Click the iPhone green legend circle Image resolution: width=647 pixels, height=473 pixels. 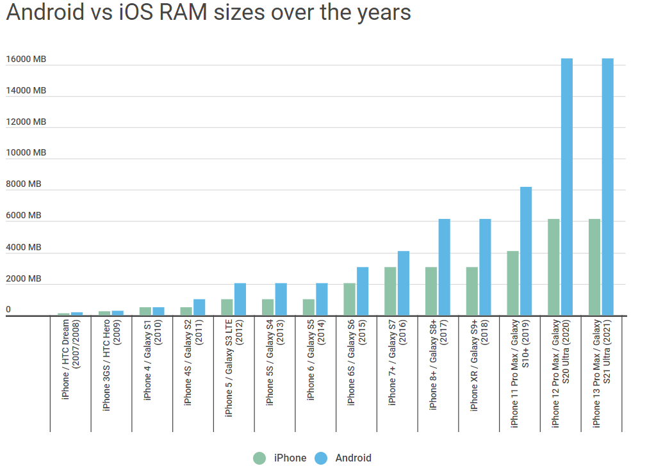(x=259, y=458)
